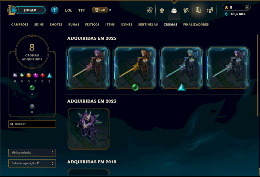Viewport: 260px width, 177px height.
Task: Open the Clash tournament icon
Action: pos(149,10)
